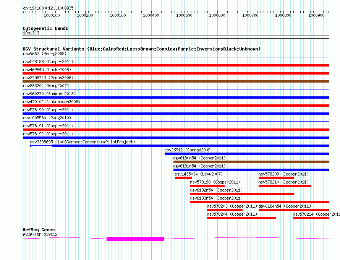Click the red nsv578204 (Cooper2011) bar
The image size is (340, 260).
[241, 218]
